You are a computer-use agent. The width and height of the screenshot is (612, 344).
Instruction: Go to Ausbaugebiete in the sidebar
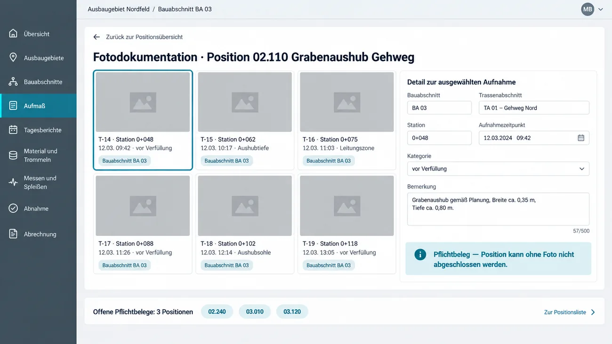point(38,58)
